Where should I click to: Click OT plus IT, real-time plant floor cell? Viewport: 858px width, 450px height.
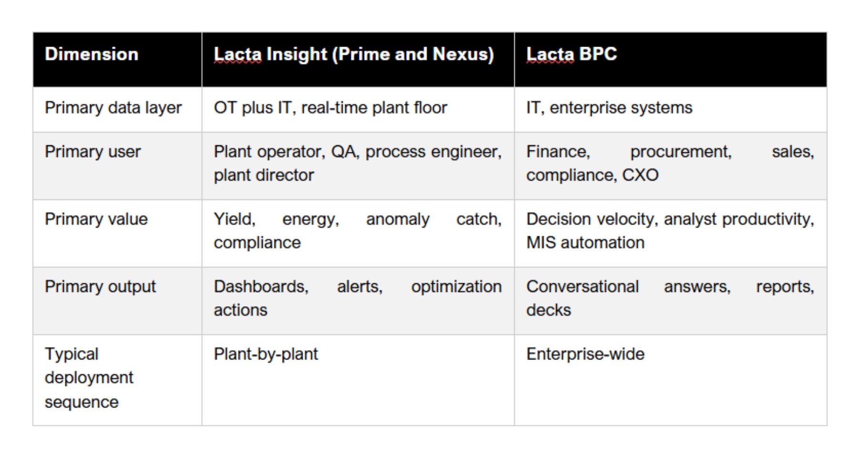click(x=330, y=108)
